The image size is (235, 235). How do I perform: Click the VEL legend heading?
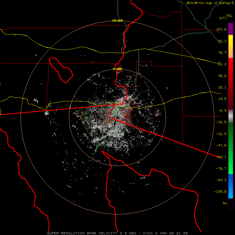[230, 15]
